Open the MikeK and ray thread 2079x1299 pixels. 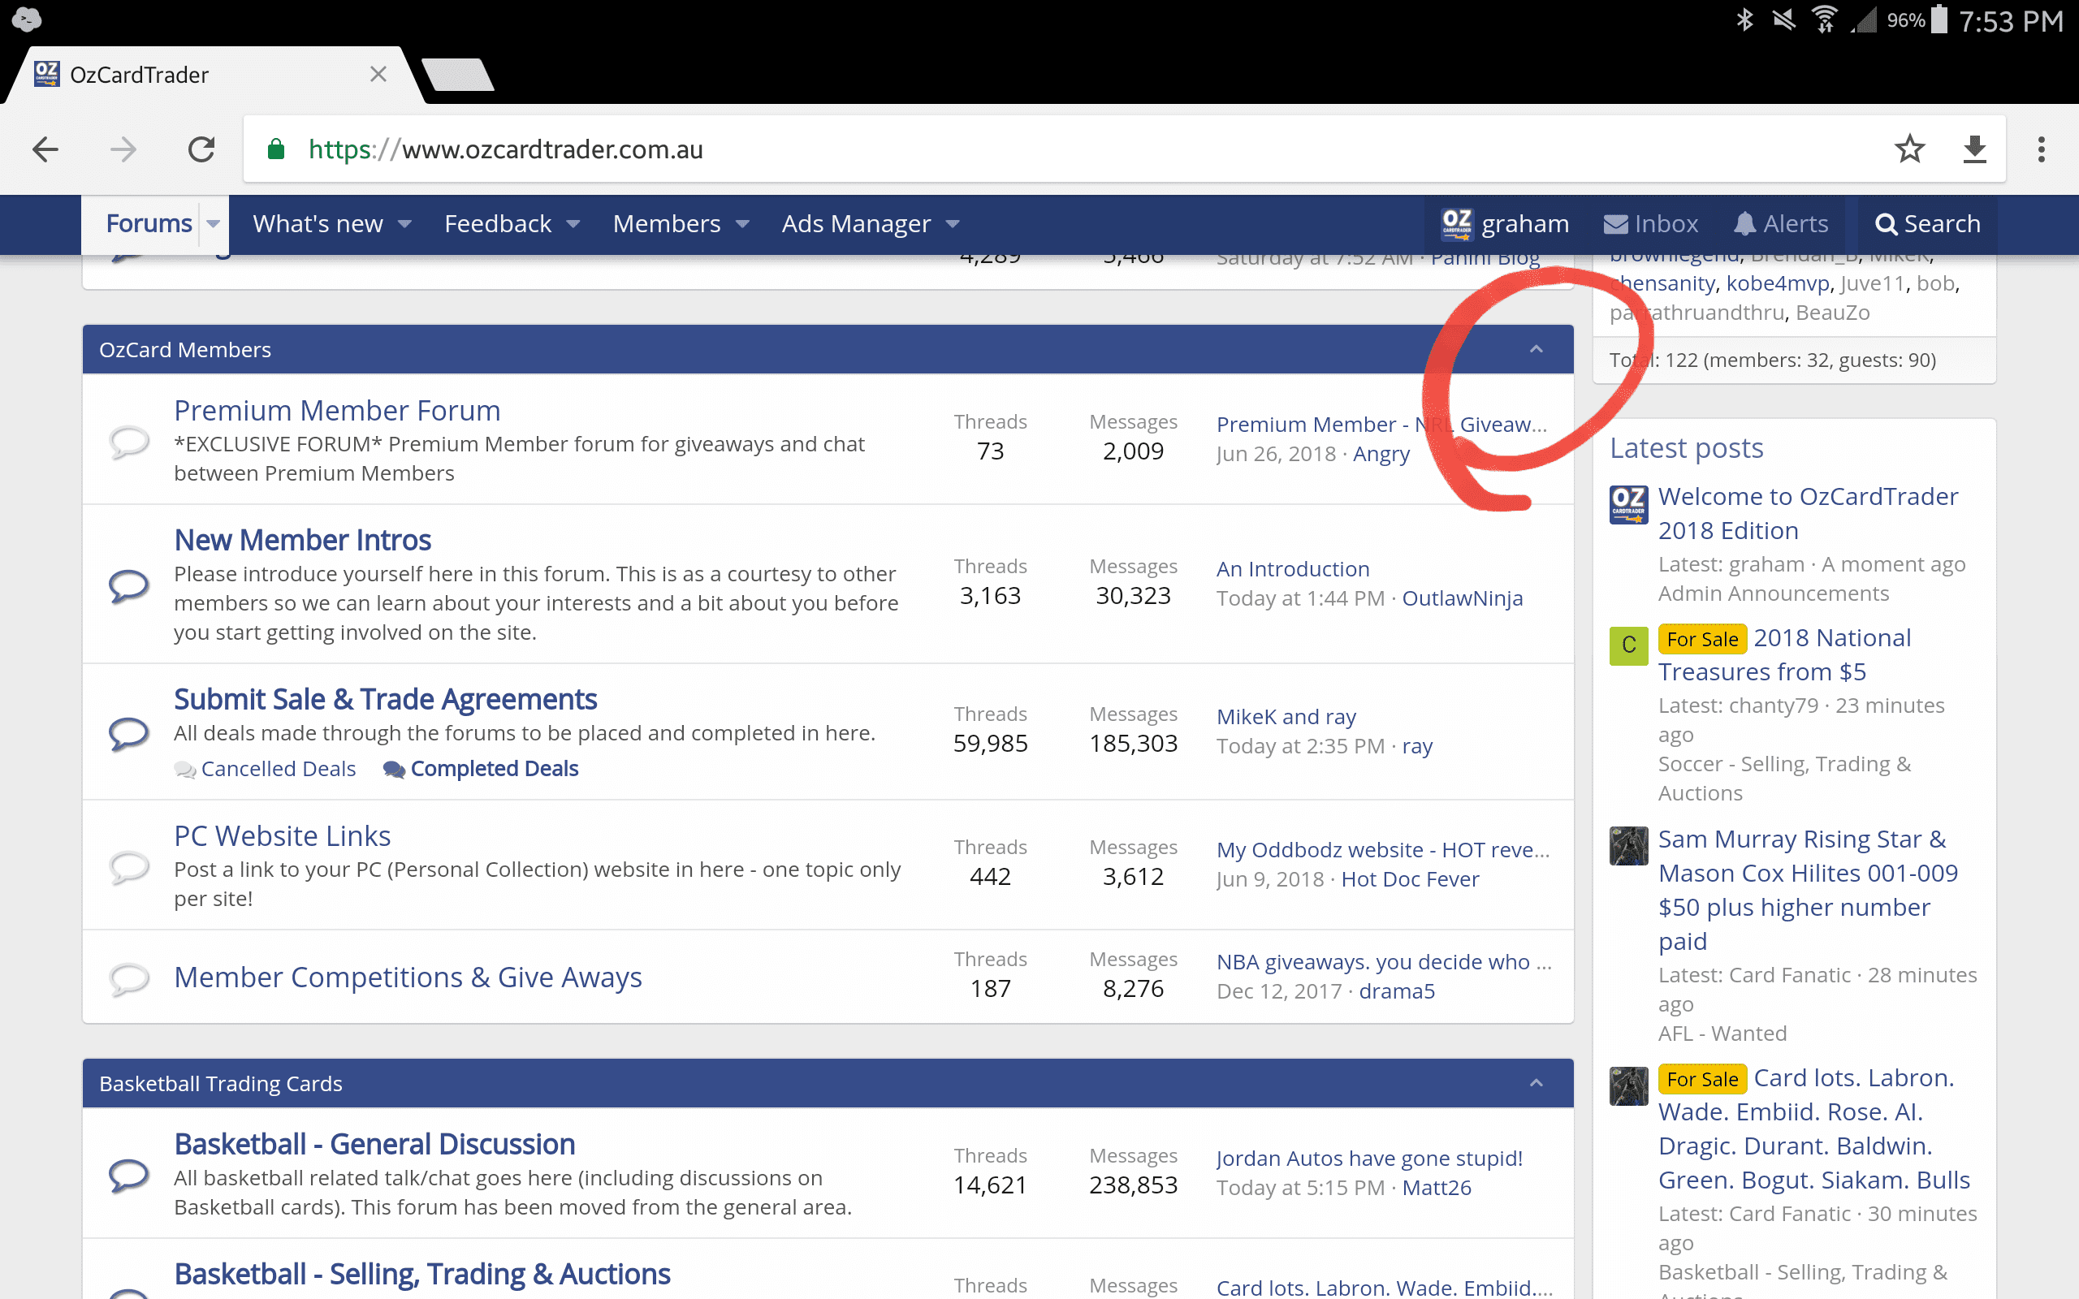1286,717
